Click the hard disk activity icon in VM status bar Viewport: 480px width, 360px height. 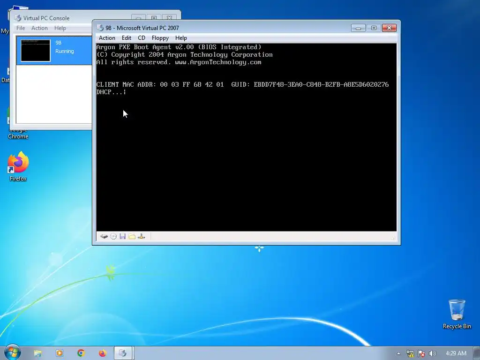click(x=104, y=236)
